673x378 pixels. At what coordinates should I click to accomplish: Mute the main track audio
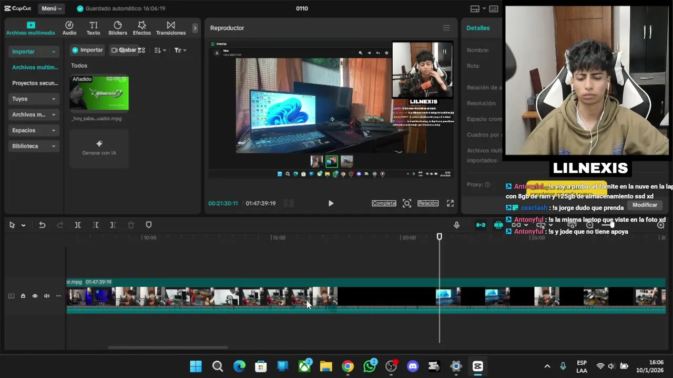pyautogui.click(x=47, y=296)
